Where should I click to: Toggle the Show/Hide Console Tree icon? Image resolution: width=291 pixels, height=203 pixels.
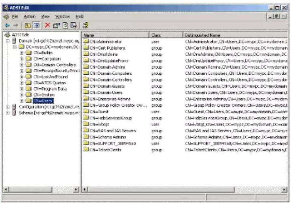tap(36, 25)
